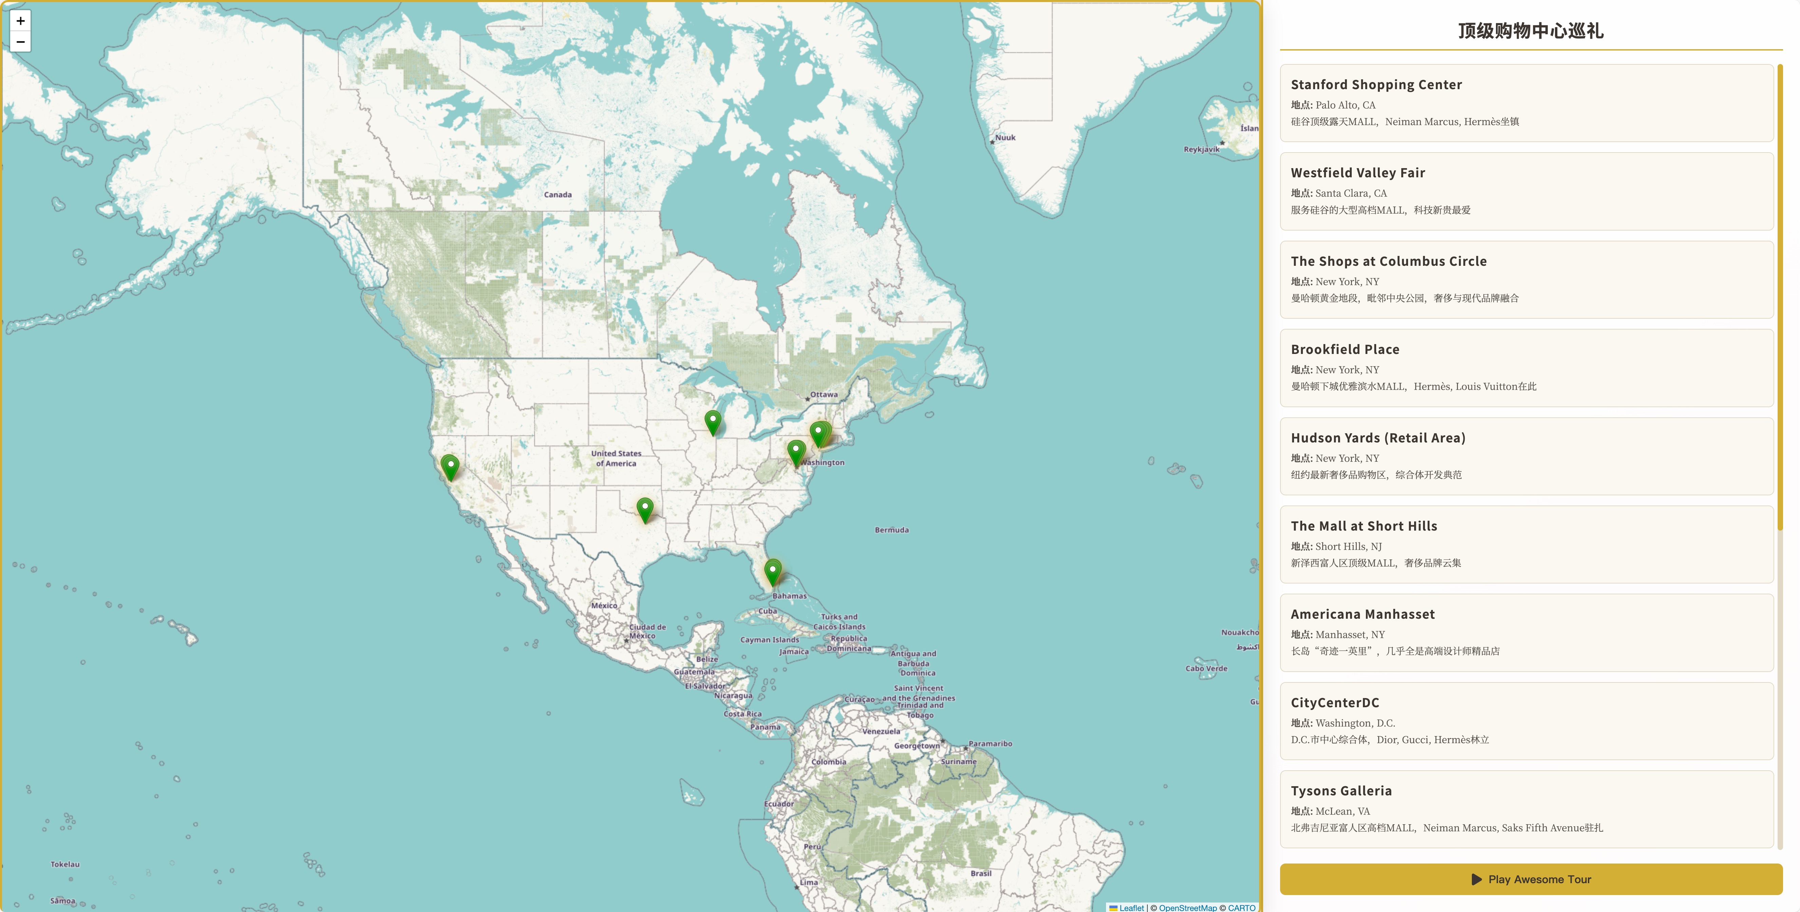Select the Hudson Yards (Retail Area) card

(1527, 456)
